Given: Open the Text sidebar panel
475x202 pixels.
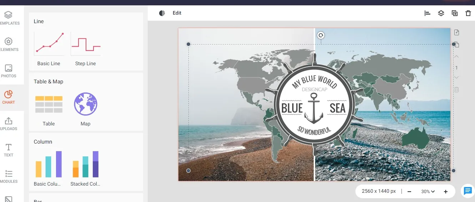Looking at the screenshot, I should (x=9, y=150).
